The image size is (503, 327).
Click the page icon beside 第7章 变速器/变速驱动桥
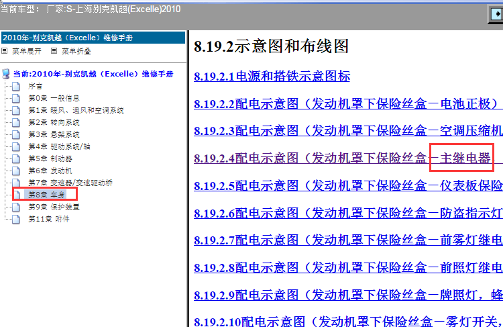pos(15,183)
